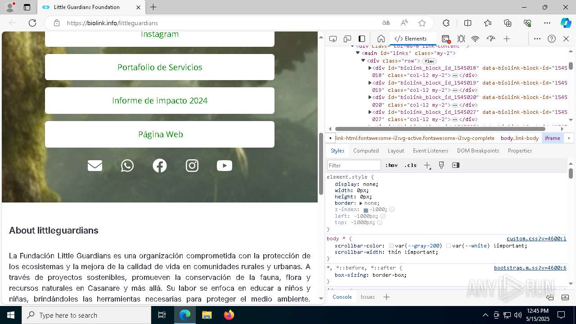
Task: Open the DevTools Welcome home icon
Action: [x=381, y=39]
